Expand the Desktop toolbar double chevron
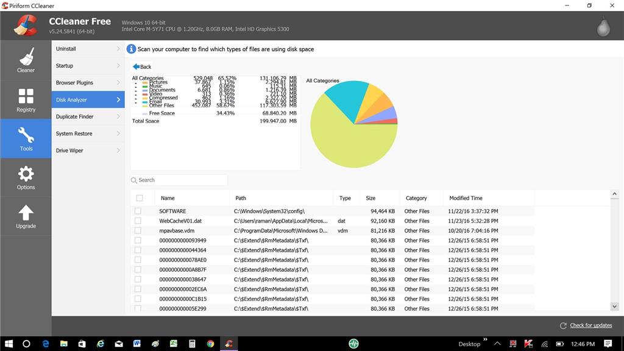Screen dimensions: 624x351 [485, 339]
